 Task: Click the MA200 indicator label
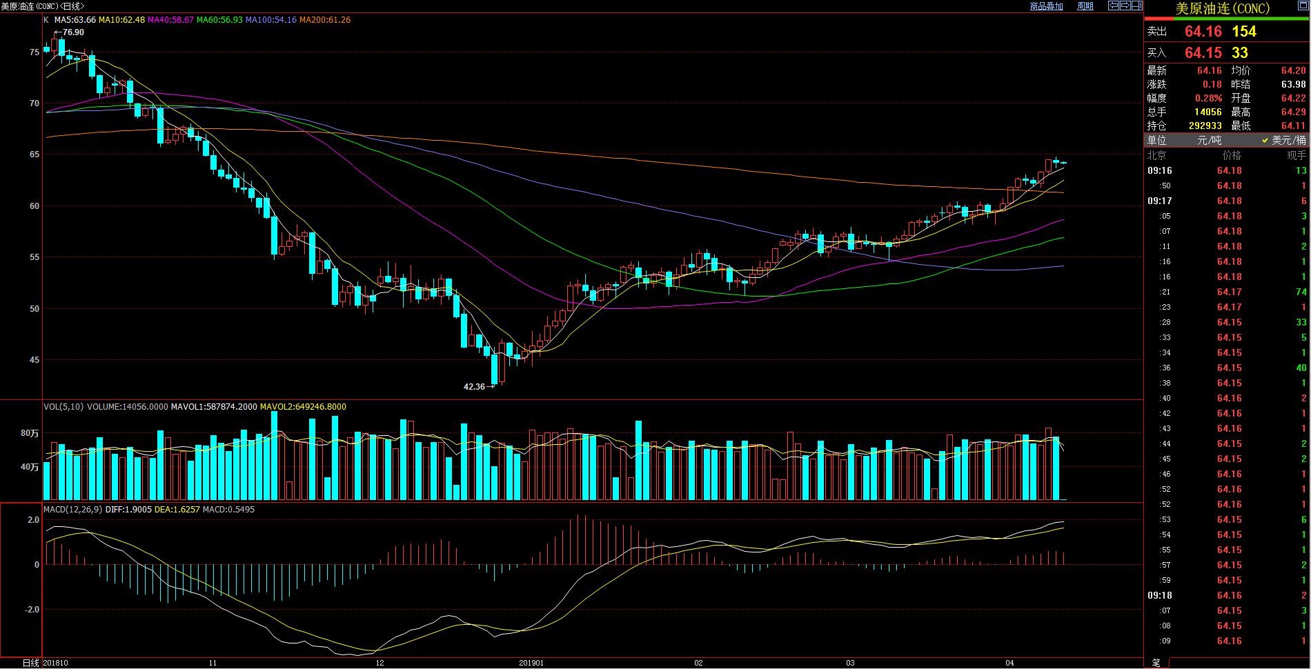[324, 20]
